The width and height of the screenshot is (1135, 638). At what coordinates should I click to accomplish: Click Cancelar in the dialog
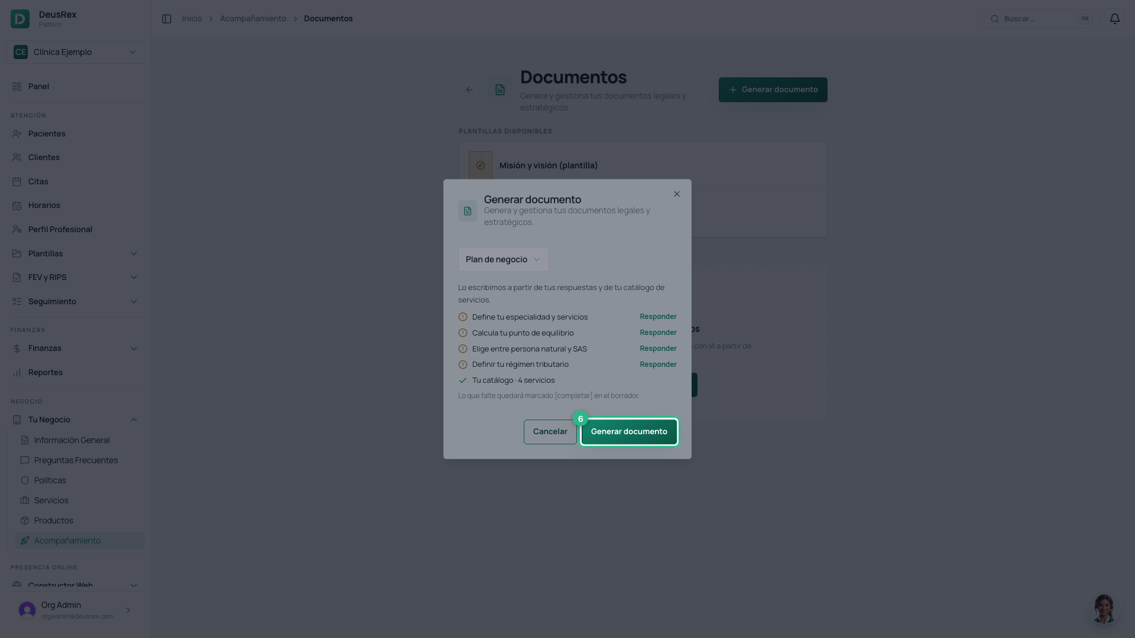point(550,432)
